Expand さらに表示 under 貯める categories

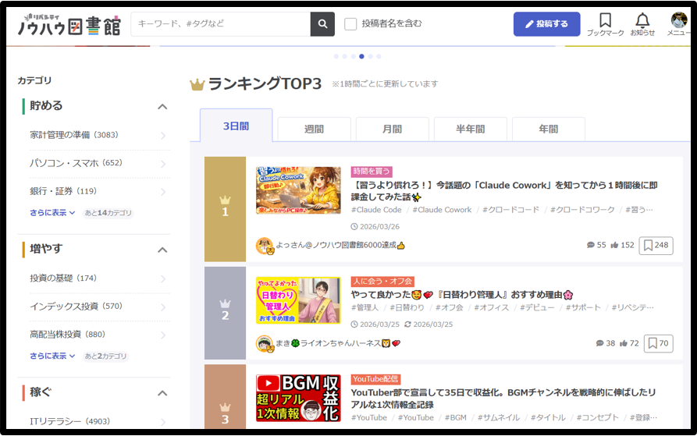pyautogui.click(x=52, y=213)
